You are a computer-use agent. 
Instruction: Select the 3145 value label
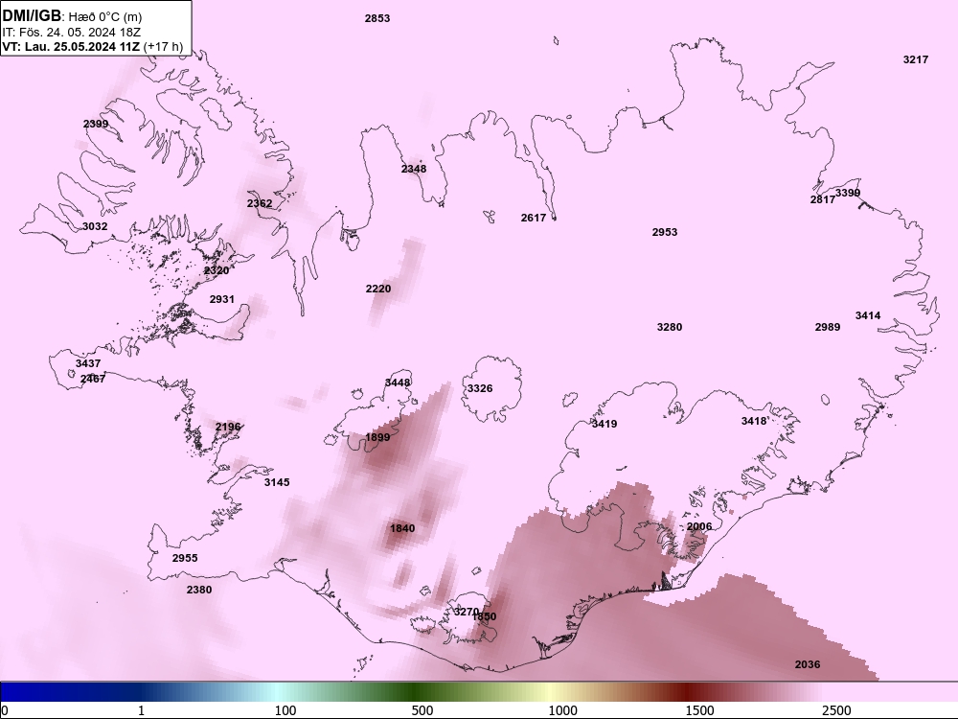click(x=277, y=482)
